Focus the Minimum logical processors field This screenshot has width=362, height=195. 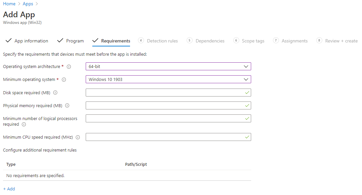(168, 118)
